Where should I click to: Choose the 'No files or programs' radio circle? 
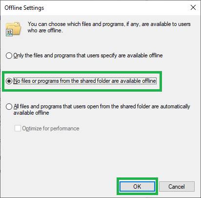9,81
